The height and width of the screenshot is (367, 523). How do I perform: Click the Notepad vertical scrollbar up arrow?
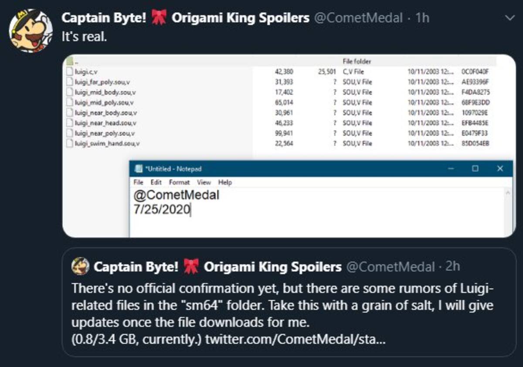click(x=509, y=192)
